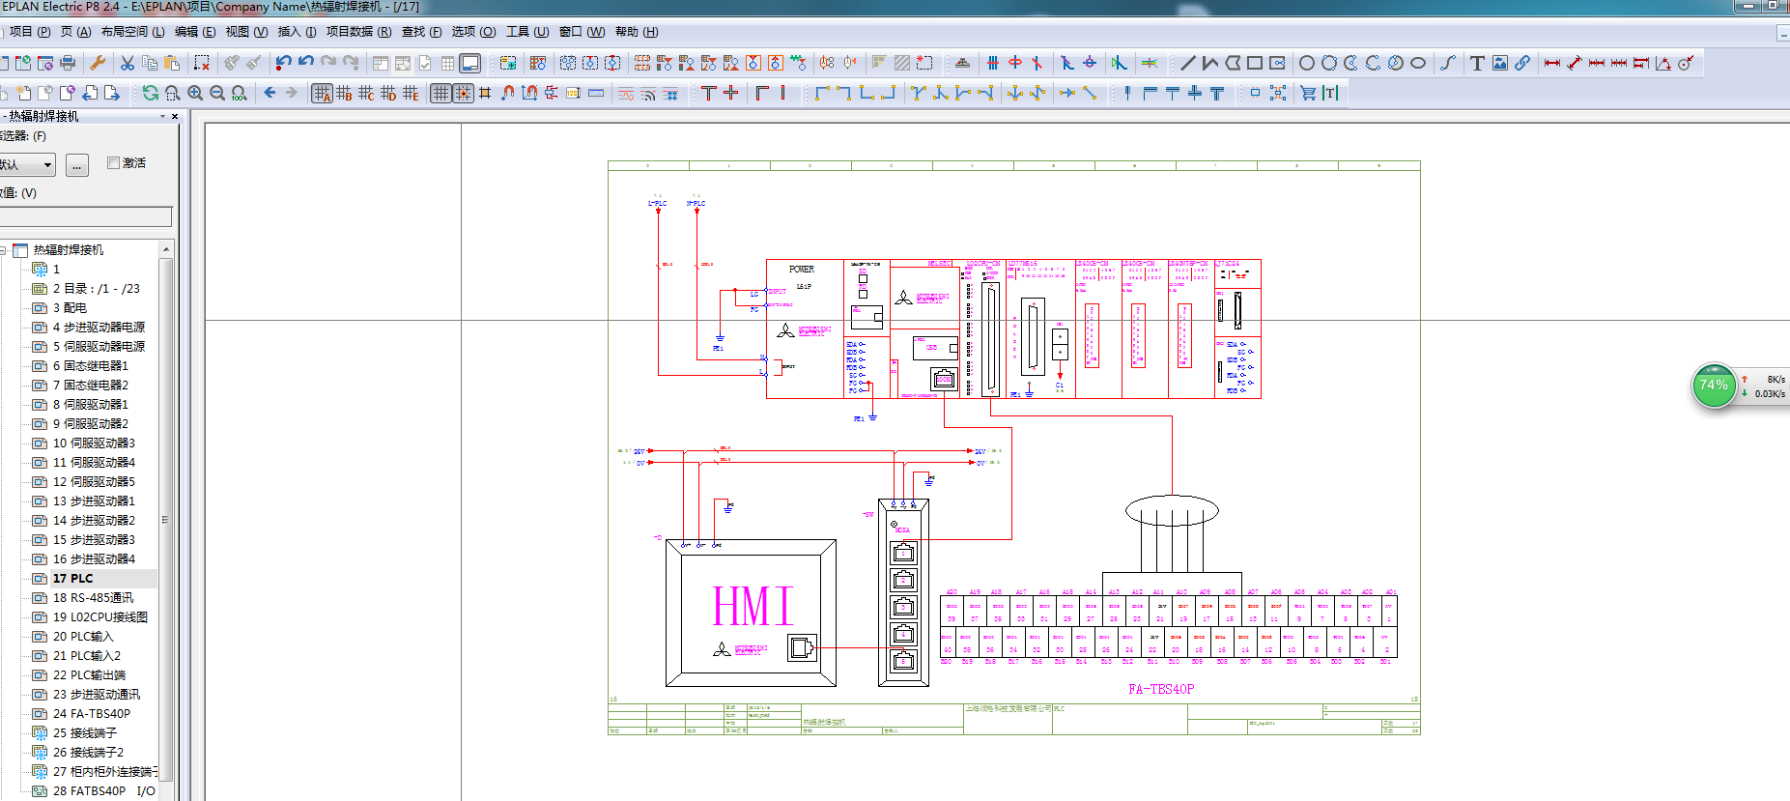Open the page navigator panel dropdown arrow
The height and width of the screenshot is (801, 1790).
point(162,116)
